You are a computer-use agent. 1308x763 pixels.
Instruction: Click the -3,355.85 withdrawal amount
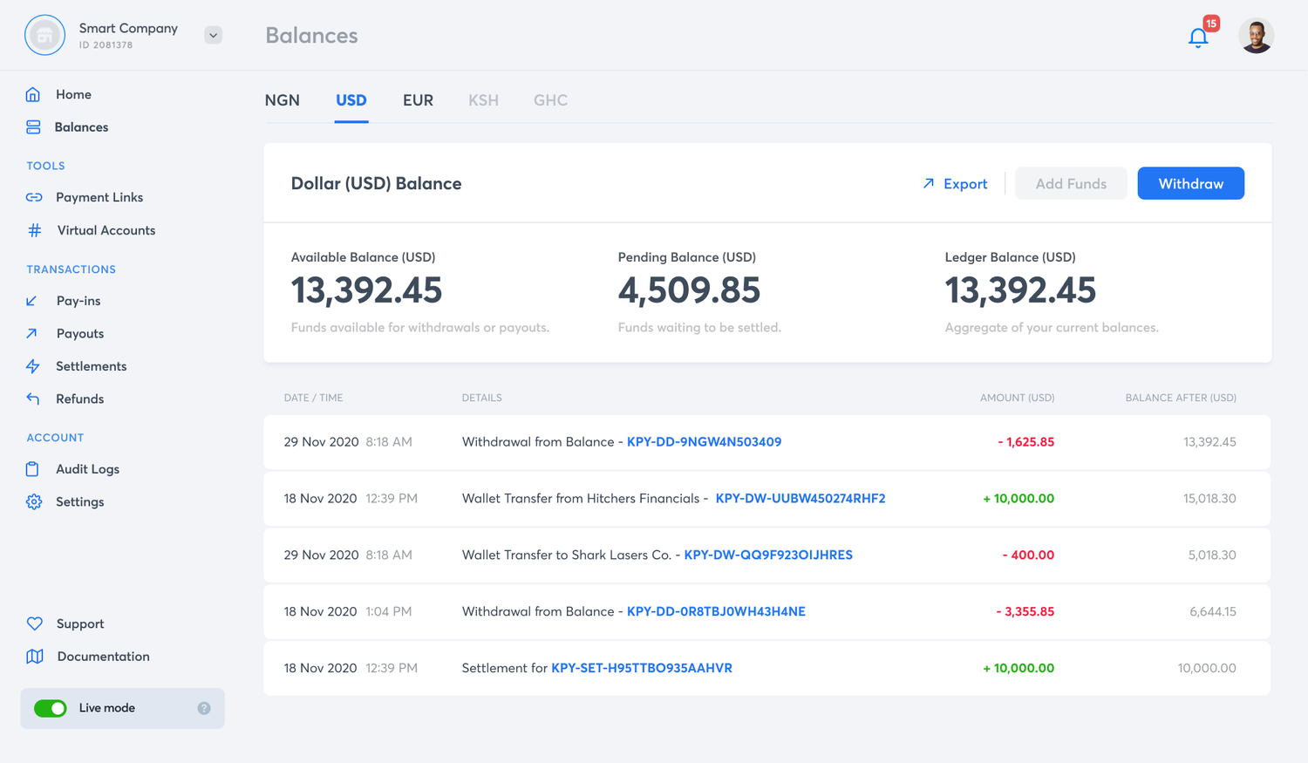tap(1025, 611)
